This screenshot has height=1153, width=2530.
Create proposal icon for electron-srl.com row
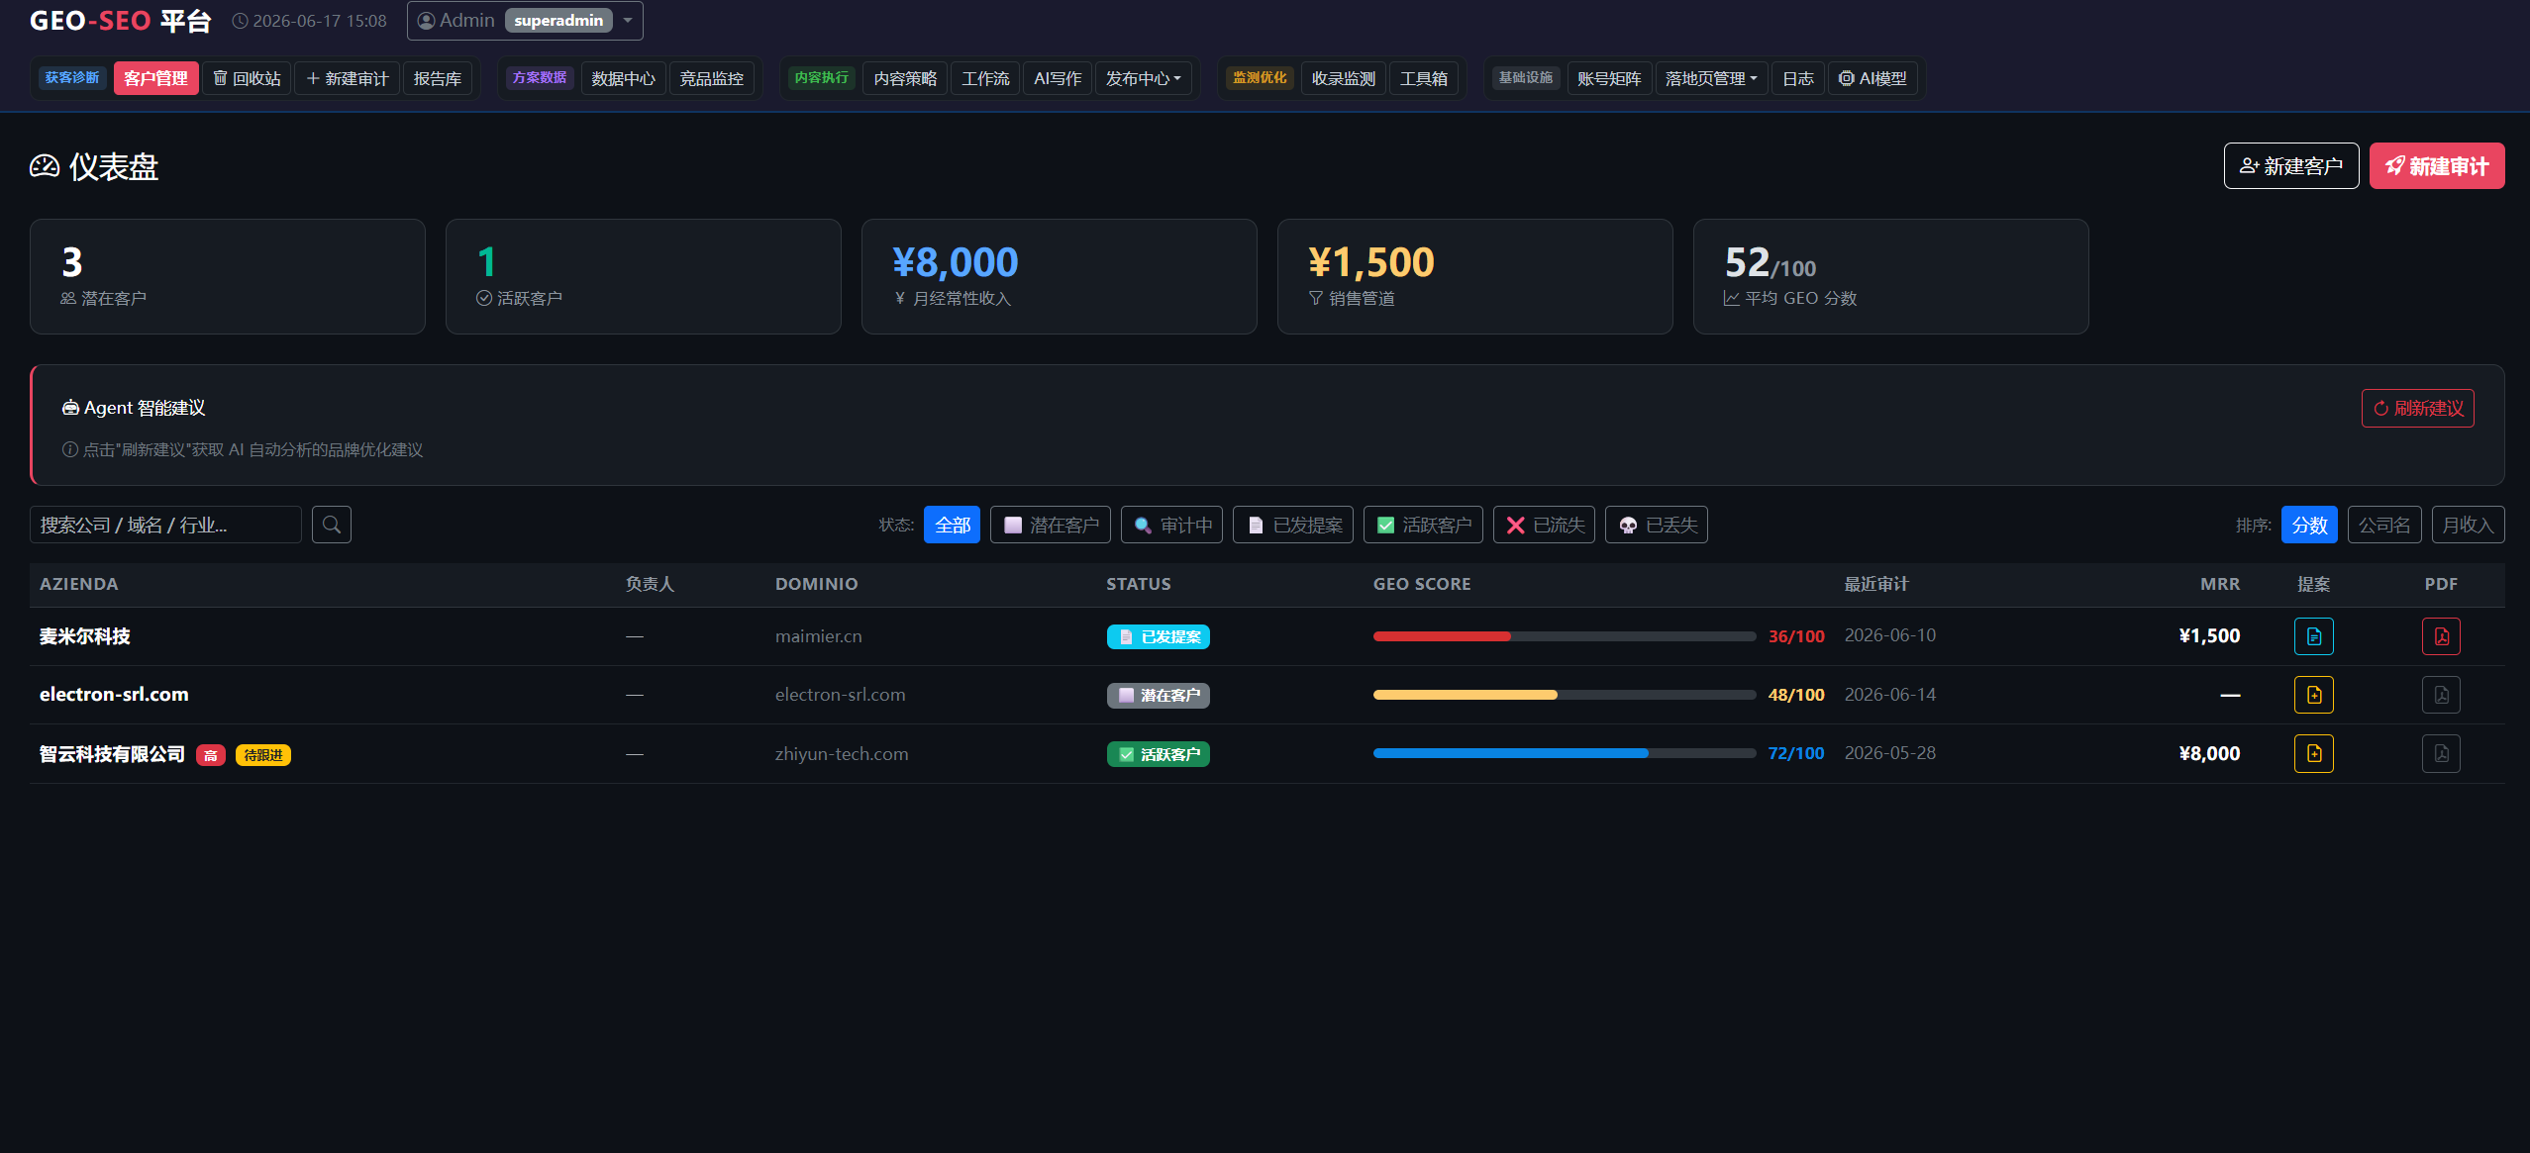[x=2313, y=695]
